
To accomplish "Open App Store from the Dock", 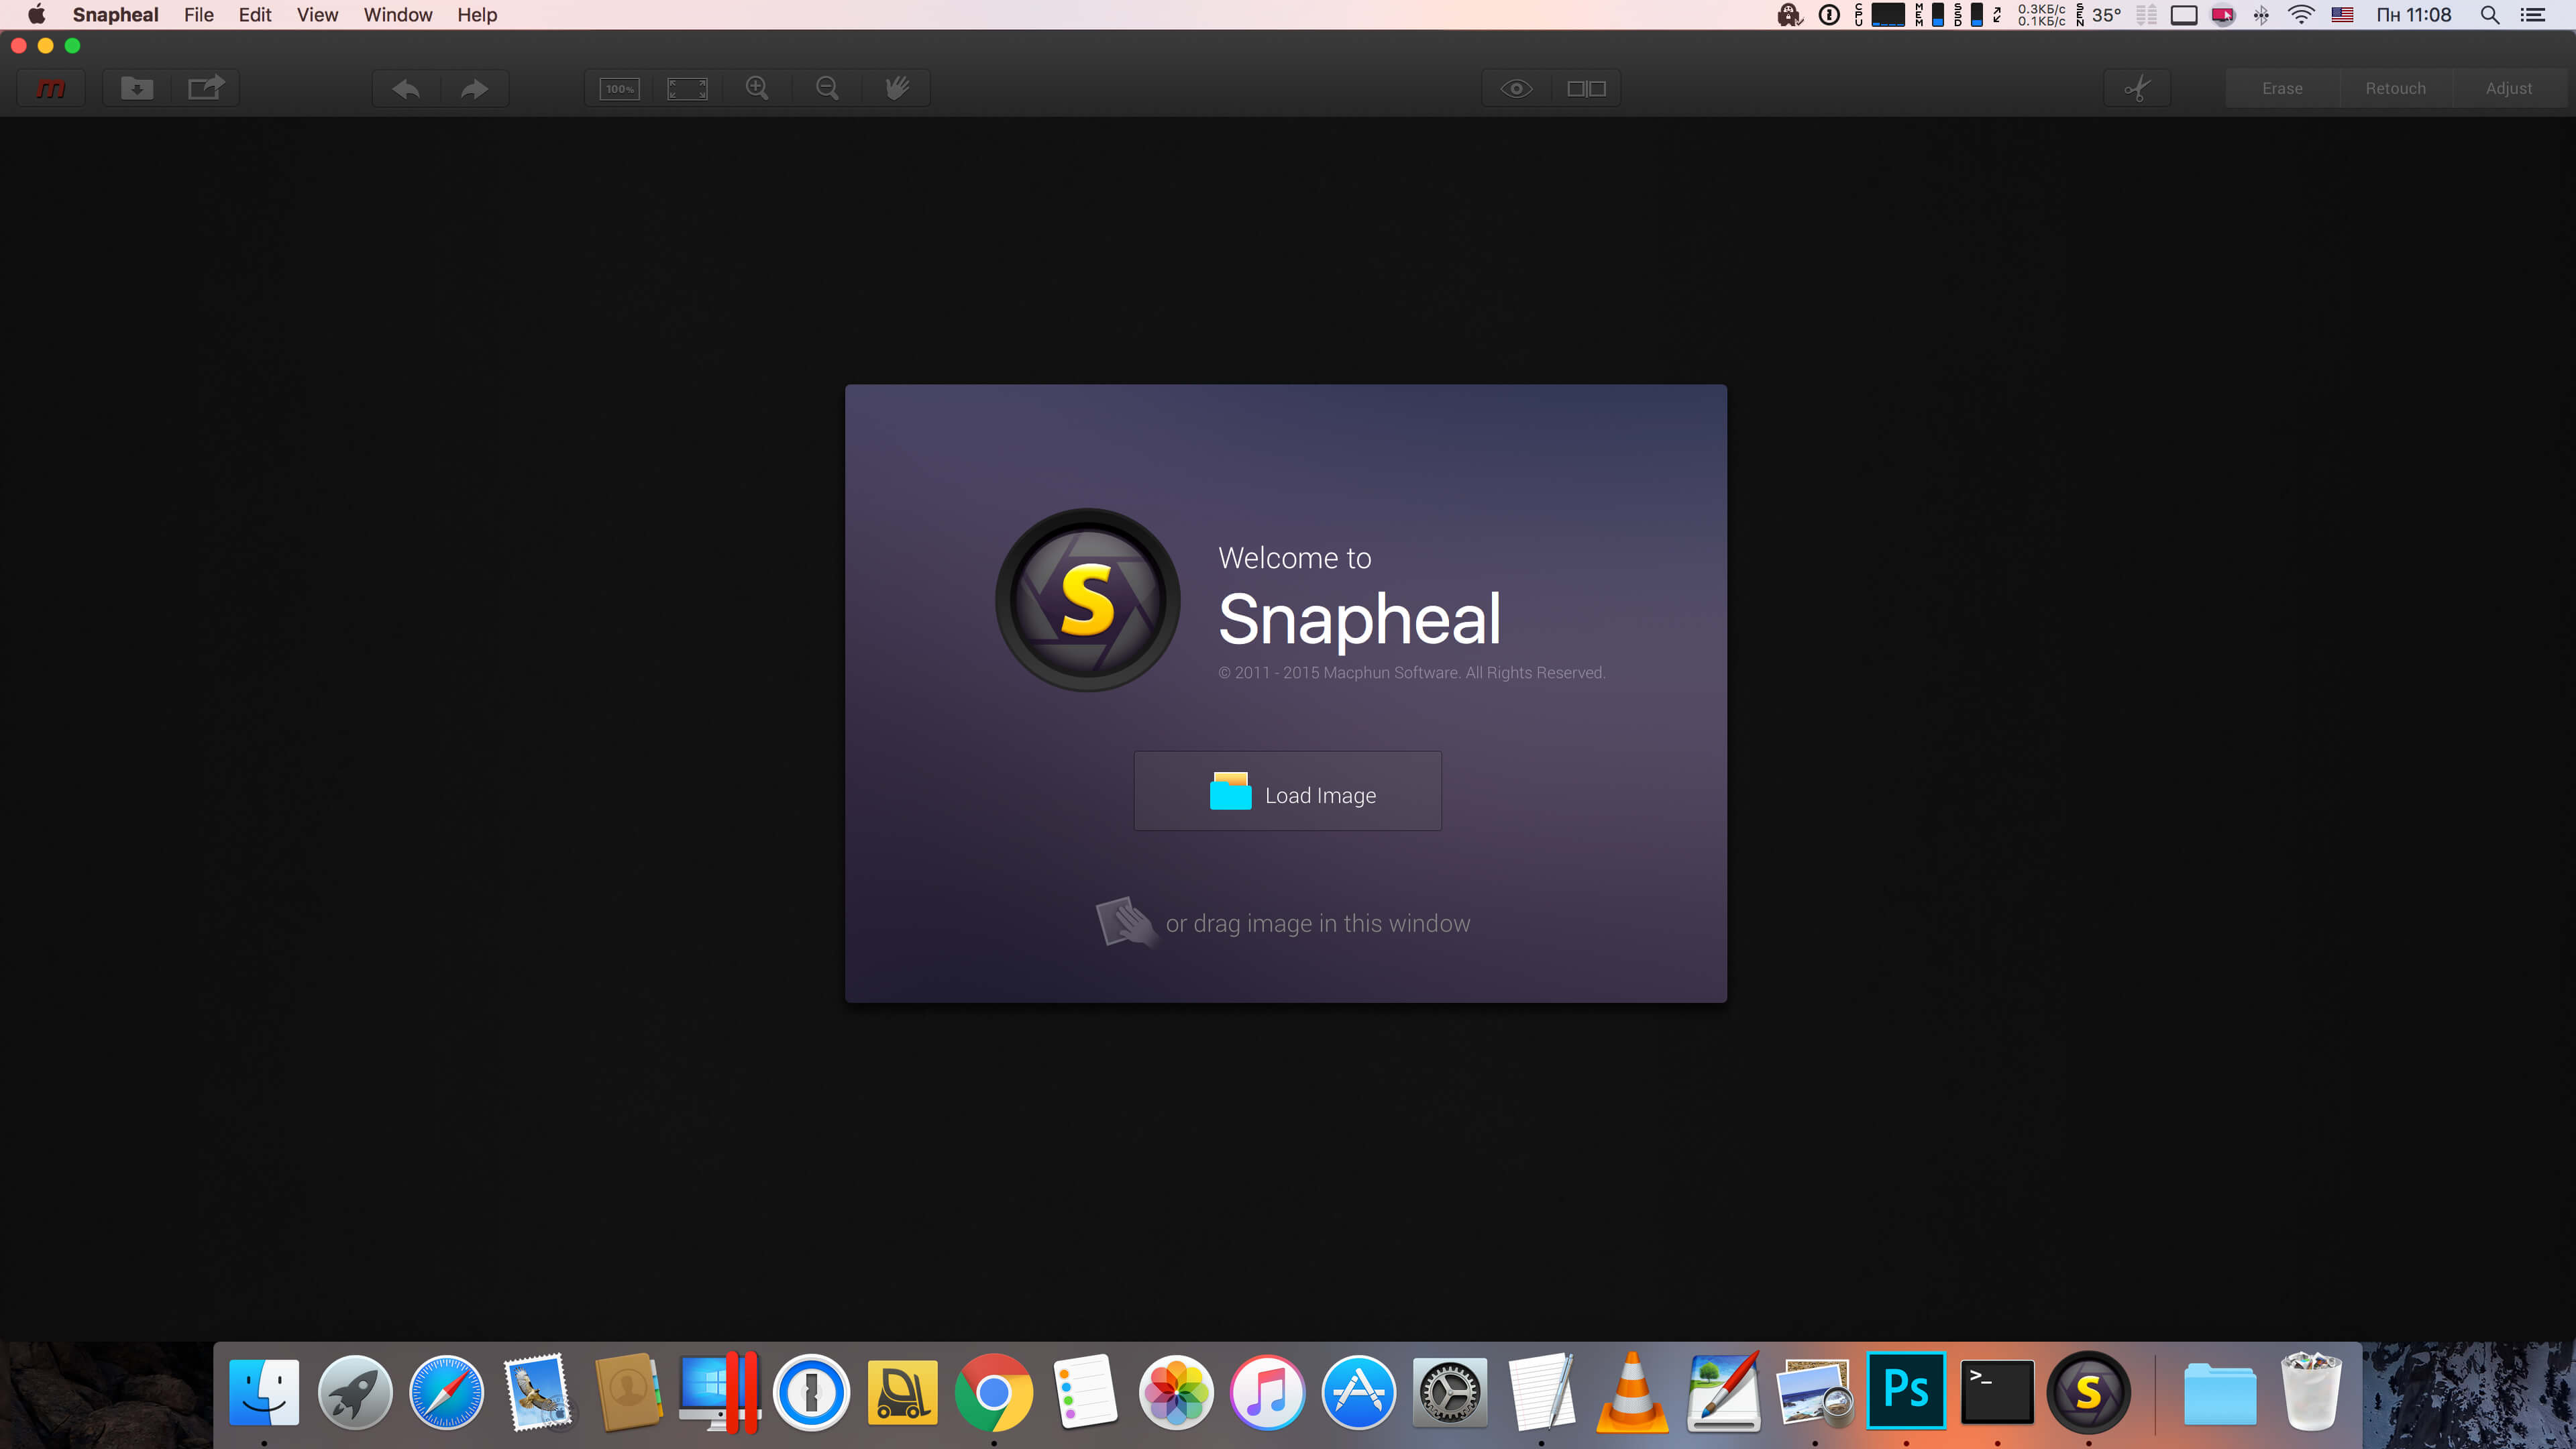I will [x=1358, y=1391].
